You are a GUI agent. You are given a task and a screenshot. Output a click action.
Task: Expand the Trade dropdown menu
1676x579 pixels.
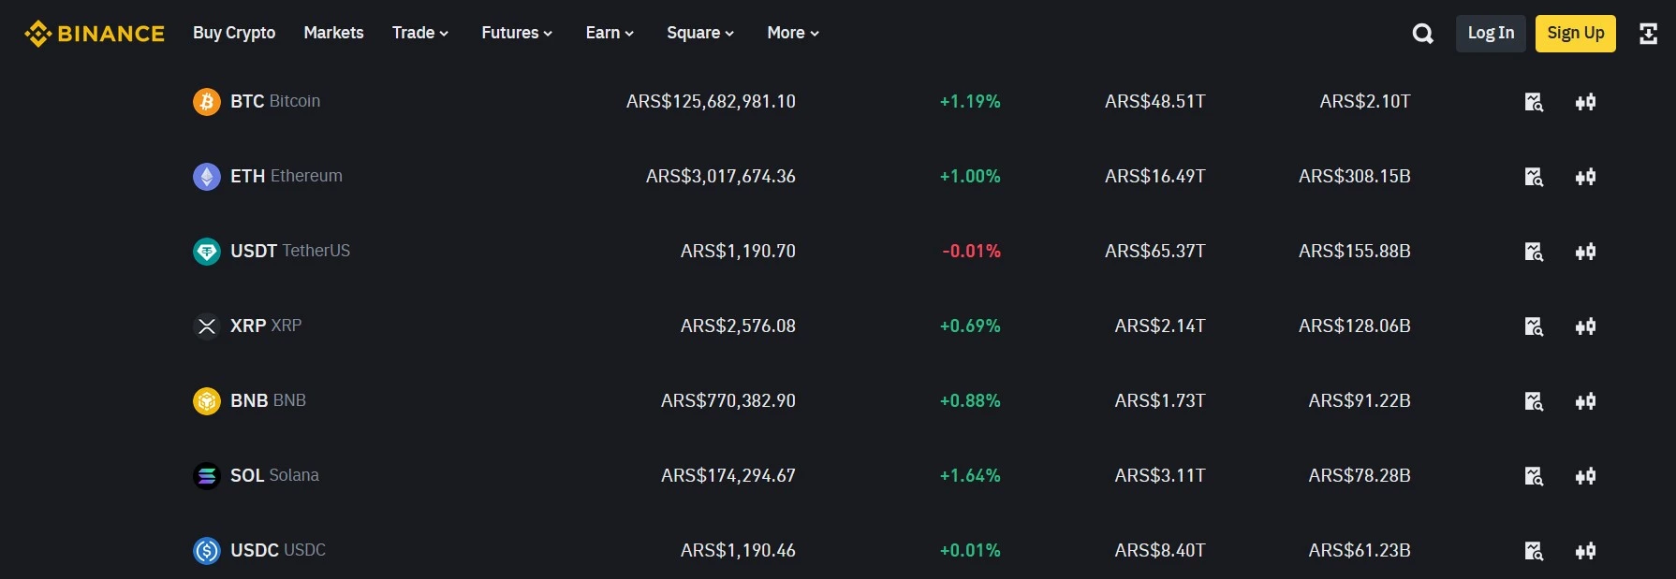tap(419, 33)
